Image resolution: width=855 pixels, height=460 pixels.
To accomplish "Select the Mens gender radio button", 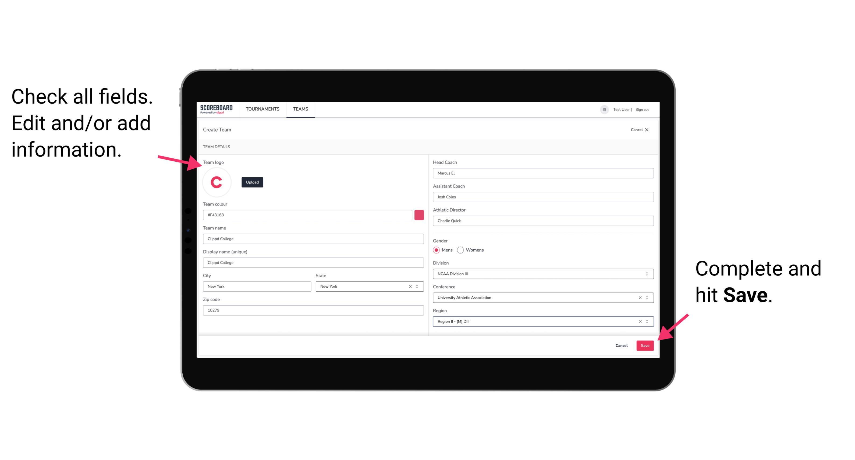I will pos(437,250).
